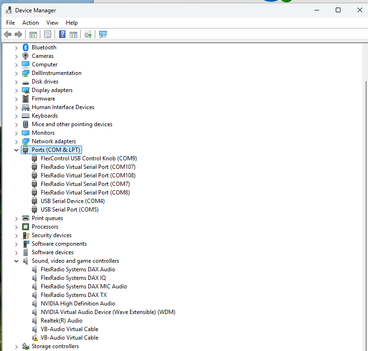Select the Keyboards category label

pos(45,116)
